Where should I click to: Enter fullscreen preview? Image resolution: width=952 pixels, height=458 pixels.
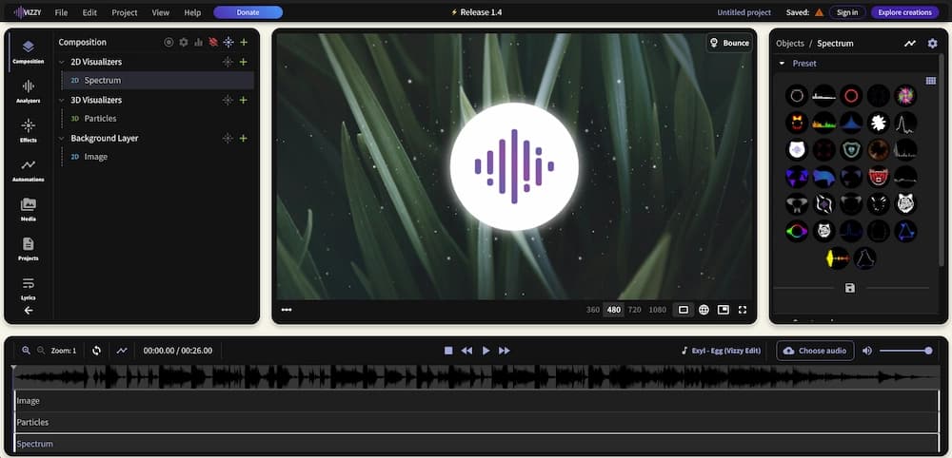[x=742, y=310]
